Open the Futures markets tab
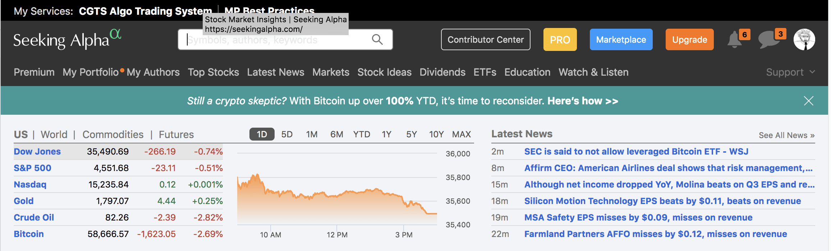831x251 pixels. (x=176, y=134)
